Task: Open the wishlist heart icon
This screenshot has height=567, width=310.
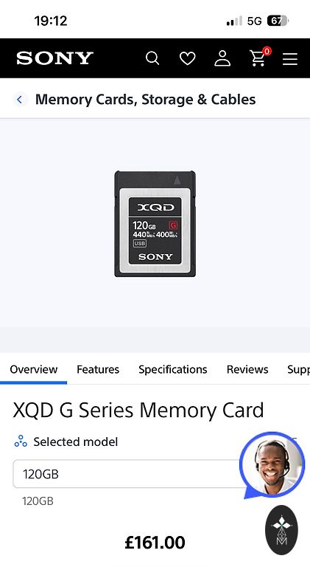Action: click(188, 58)
